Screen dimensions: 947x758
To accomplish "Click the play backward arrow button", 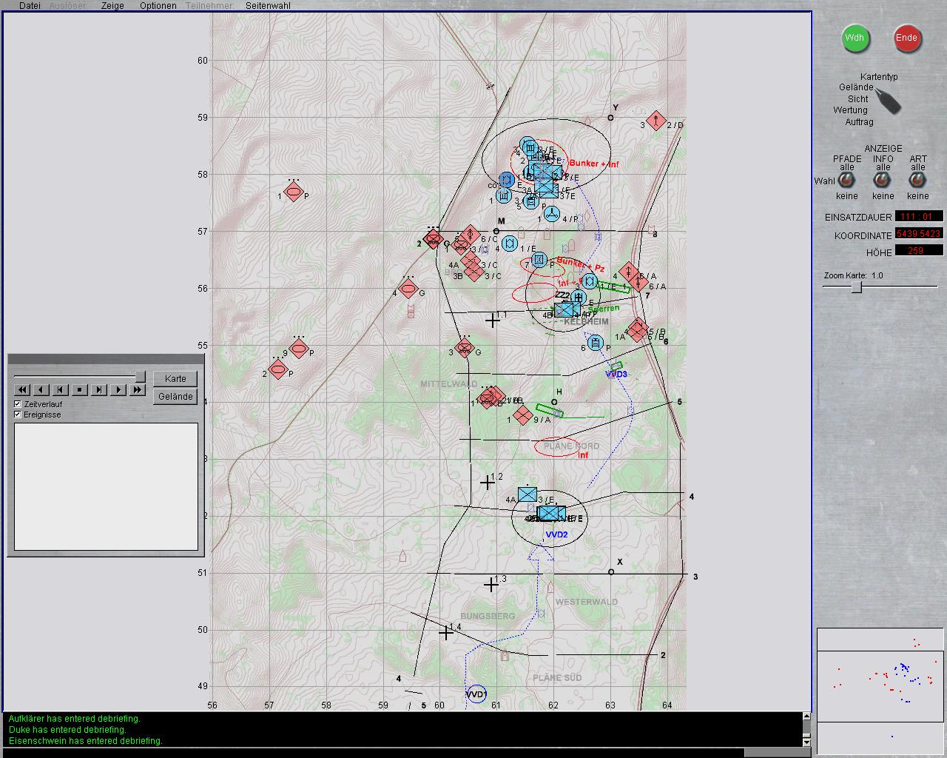I will click(x=41, y=389).
